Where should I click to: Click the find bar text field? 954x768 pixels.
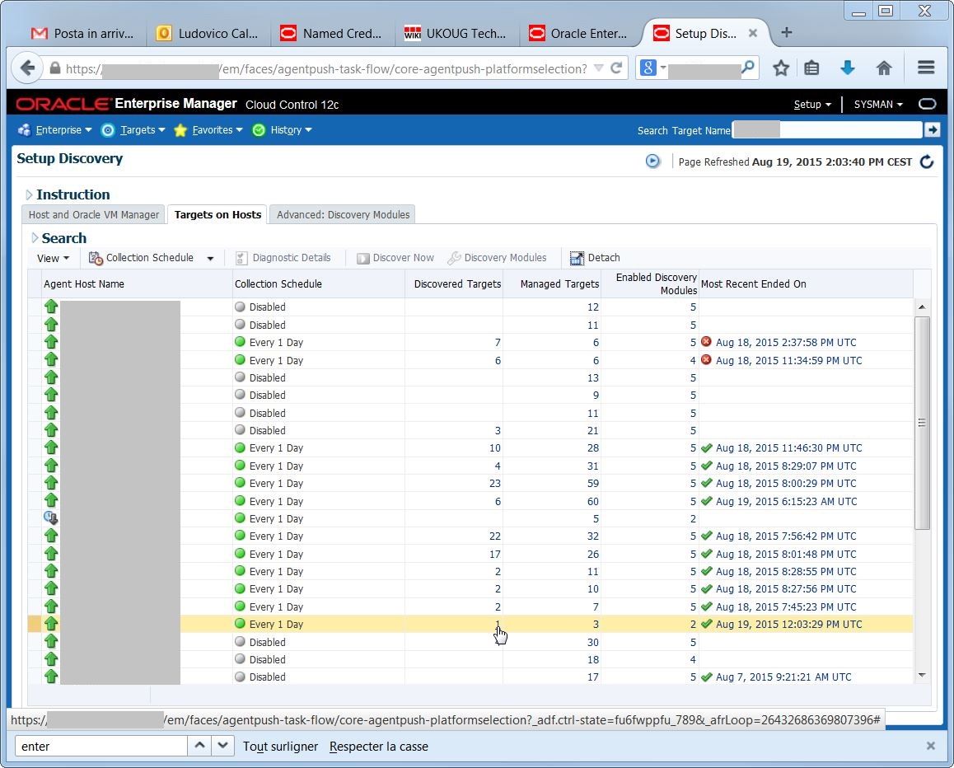(x=101, y=746)
